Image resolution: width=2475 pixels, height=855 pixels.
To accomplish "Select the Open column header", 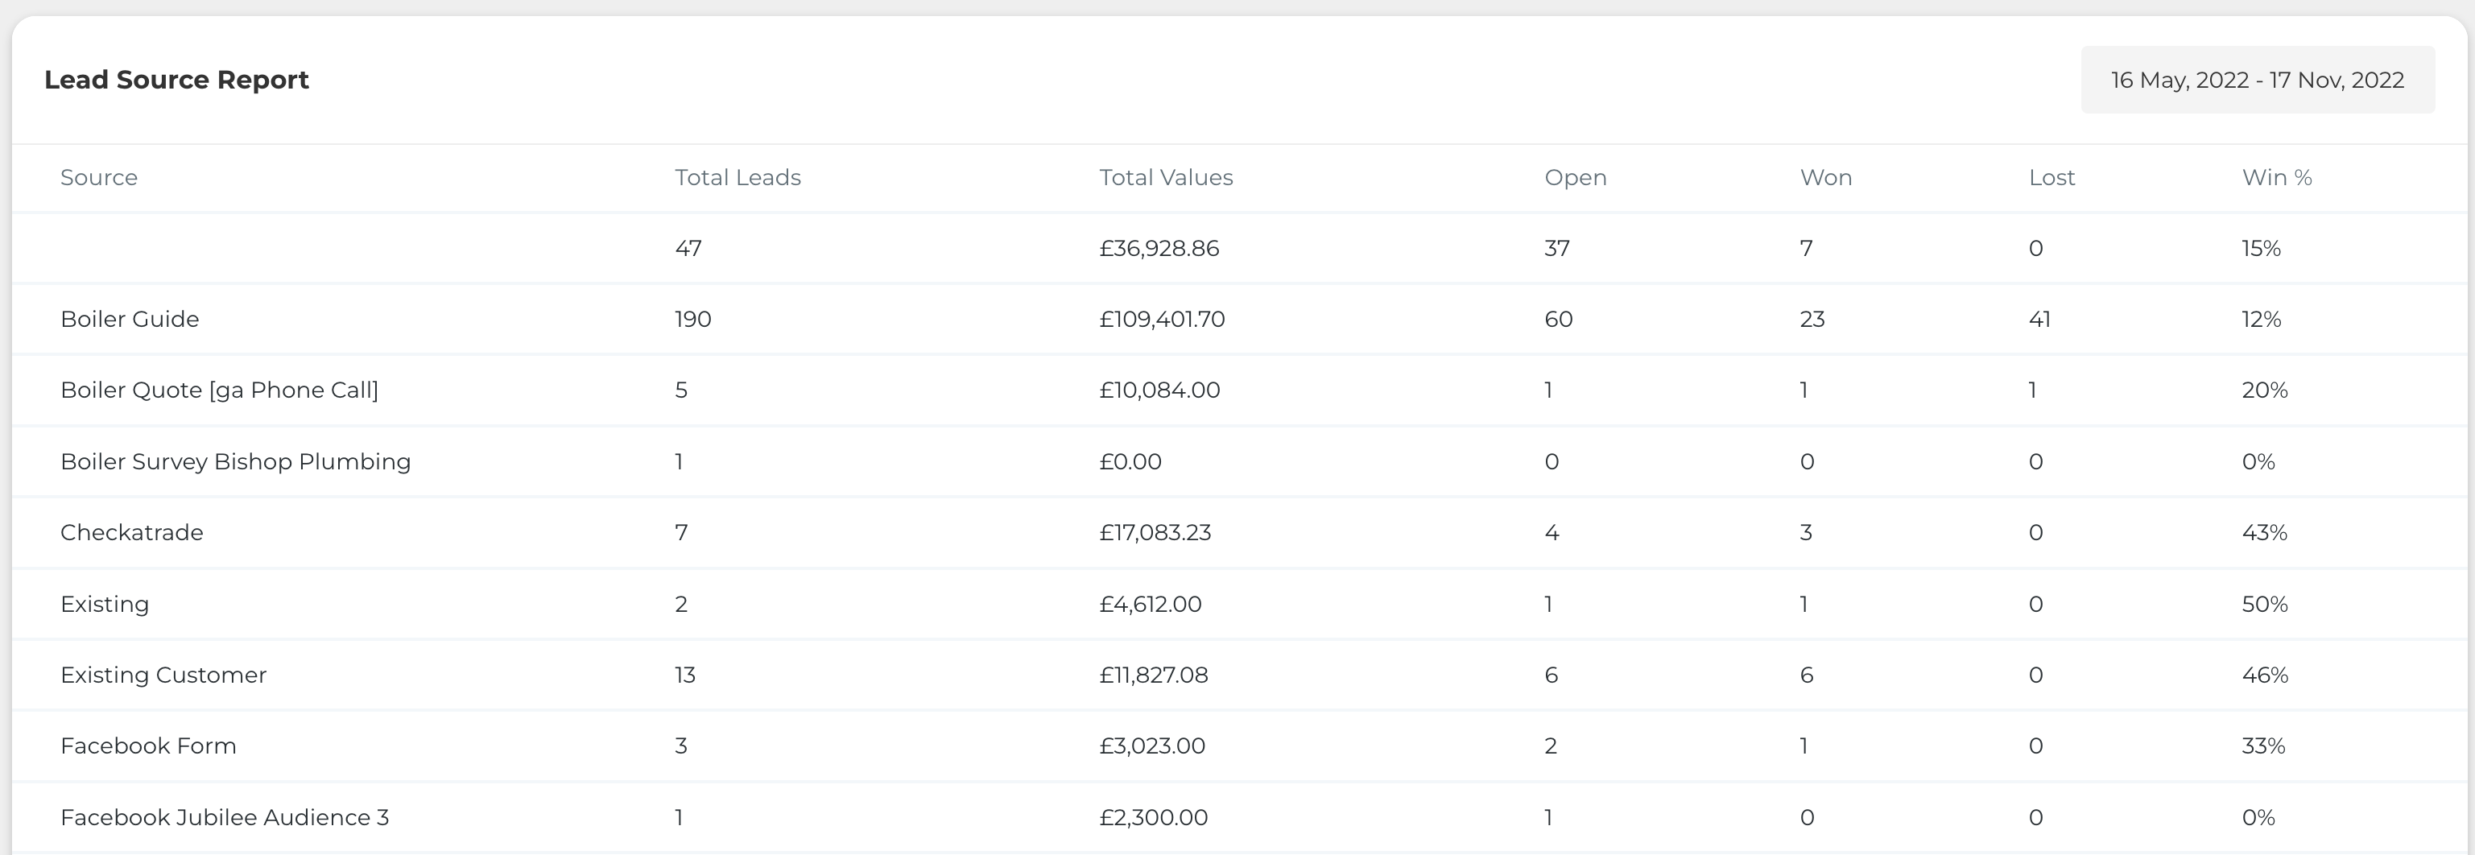I will 1575,178.
